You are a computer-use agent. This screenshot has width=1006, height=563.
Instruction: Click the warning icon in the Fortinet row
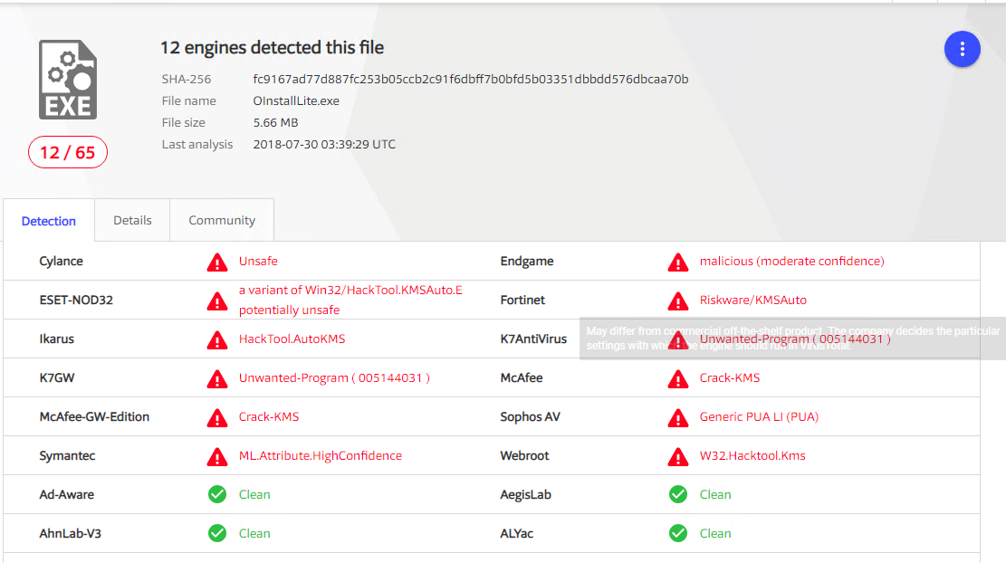(x=678, y=301)
